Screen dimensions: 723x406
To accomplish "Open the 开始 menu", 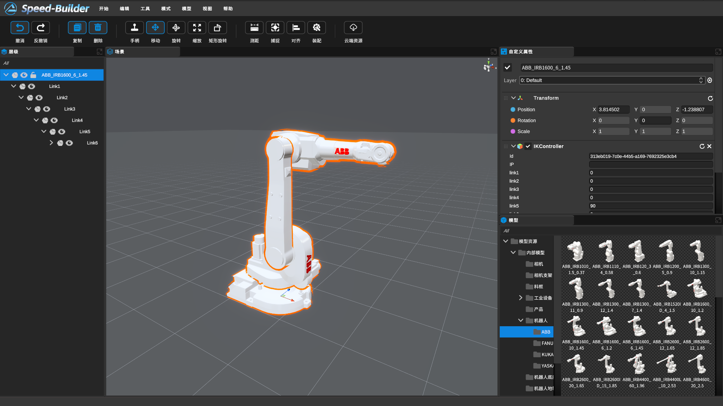I will (x=104, y=9).
